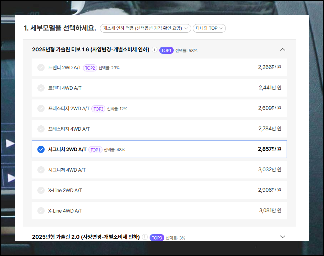Click TOP1 badge next to 터보 1.6 heading

click(166, 50)
